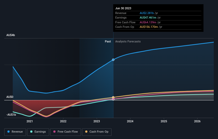This screenshot has width=218, height=139.
Task: Toggle the Revenue legend button
Action: (15, 132)
